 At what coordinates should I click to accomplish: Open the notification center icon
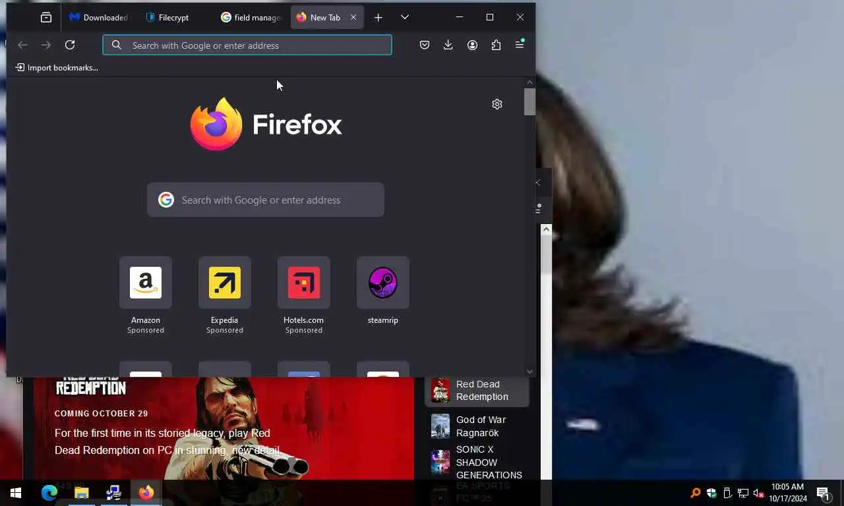pyautogui.click(x=824, y=493)
